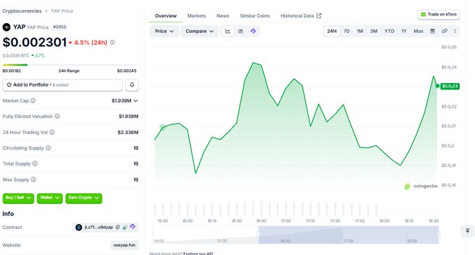Select the 1Y timeframe

tap(404, 31)
